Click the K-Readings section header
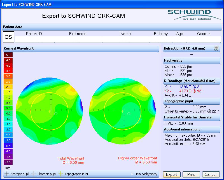224x180 pixels. [x=192, y=81]
